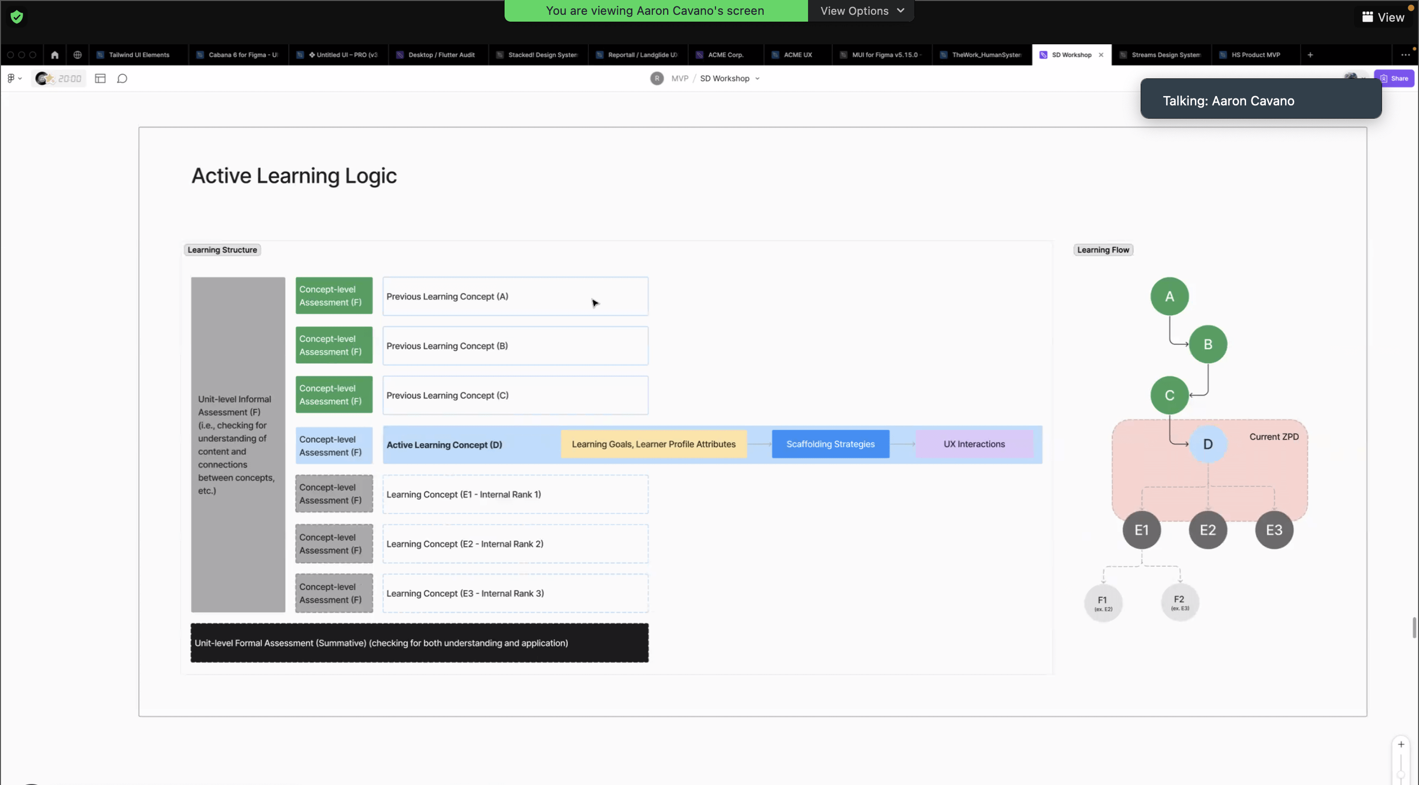1419x785 pixels.
Task: Select the blue Scaffolding Strategies box
Action: (830, 444)
